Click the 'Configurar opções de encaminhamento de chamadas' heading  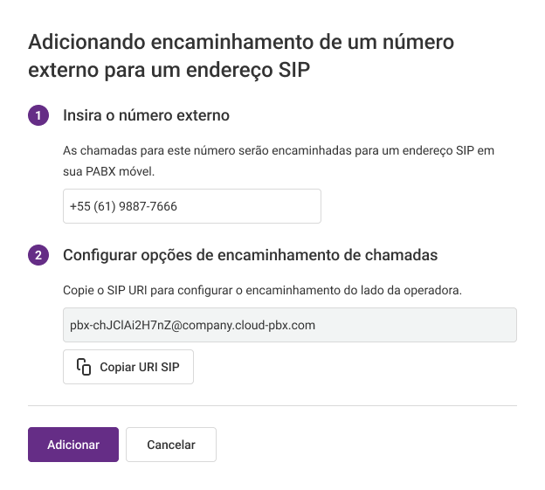tap(251, 255)
